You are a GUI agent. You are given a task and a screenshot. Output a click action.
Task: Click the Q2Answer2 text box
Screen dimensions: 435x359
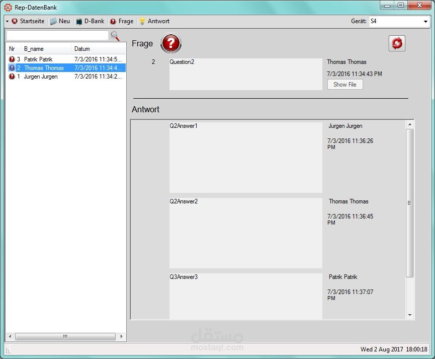[246, 233]
